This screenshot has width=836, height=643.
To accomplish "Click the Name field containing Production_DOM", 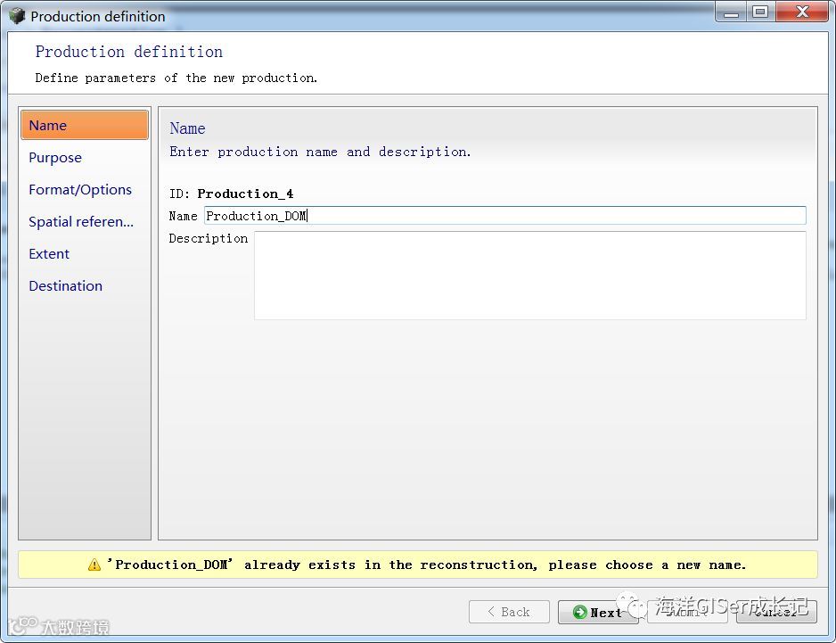I will point(505,216).
